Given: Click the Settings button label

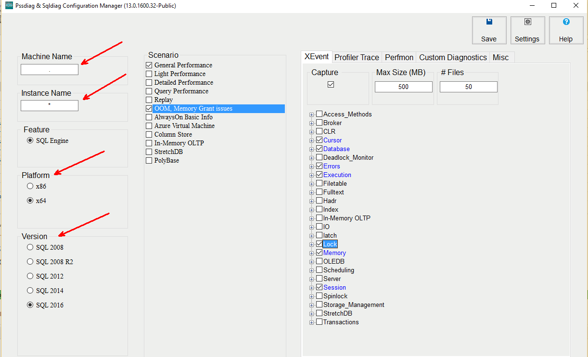Looking at the screenshot, I should (x=527, y=39).
